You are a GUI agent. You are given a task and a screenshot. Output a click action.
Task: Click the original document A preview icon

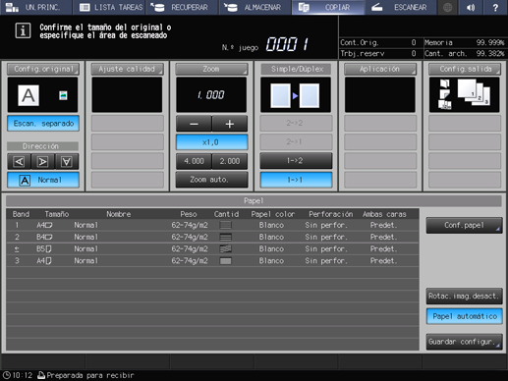28,95
